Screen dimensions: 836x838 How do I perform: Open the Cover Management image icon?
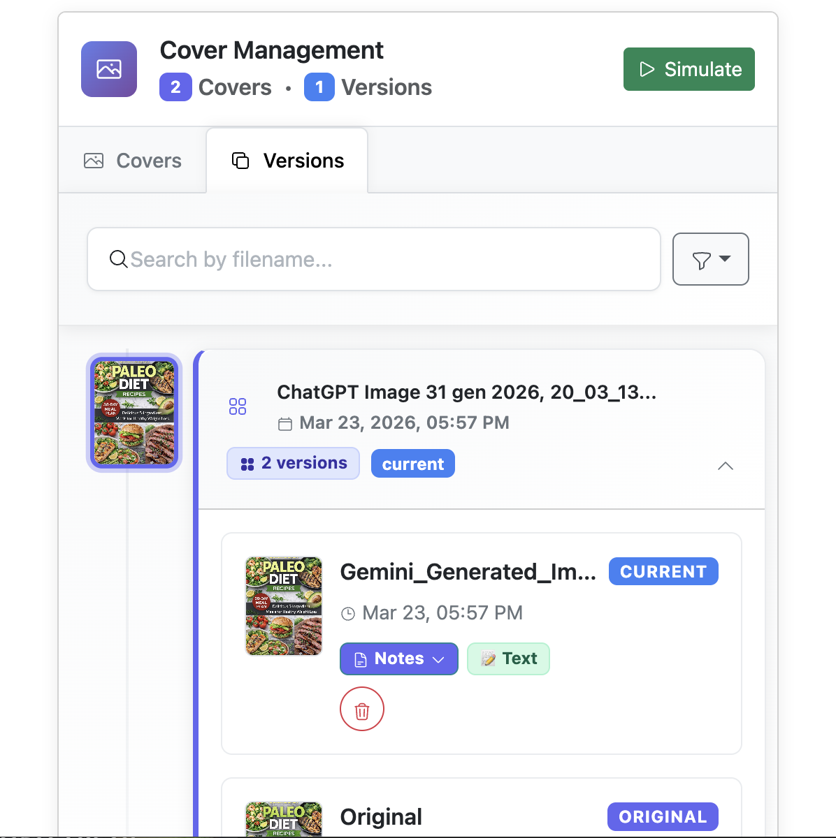(x=108, y=68)
